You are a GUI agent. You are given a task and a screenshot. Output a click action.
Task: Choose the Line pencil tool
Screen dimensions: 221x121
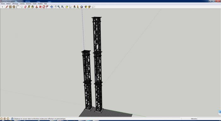7,7
